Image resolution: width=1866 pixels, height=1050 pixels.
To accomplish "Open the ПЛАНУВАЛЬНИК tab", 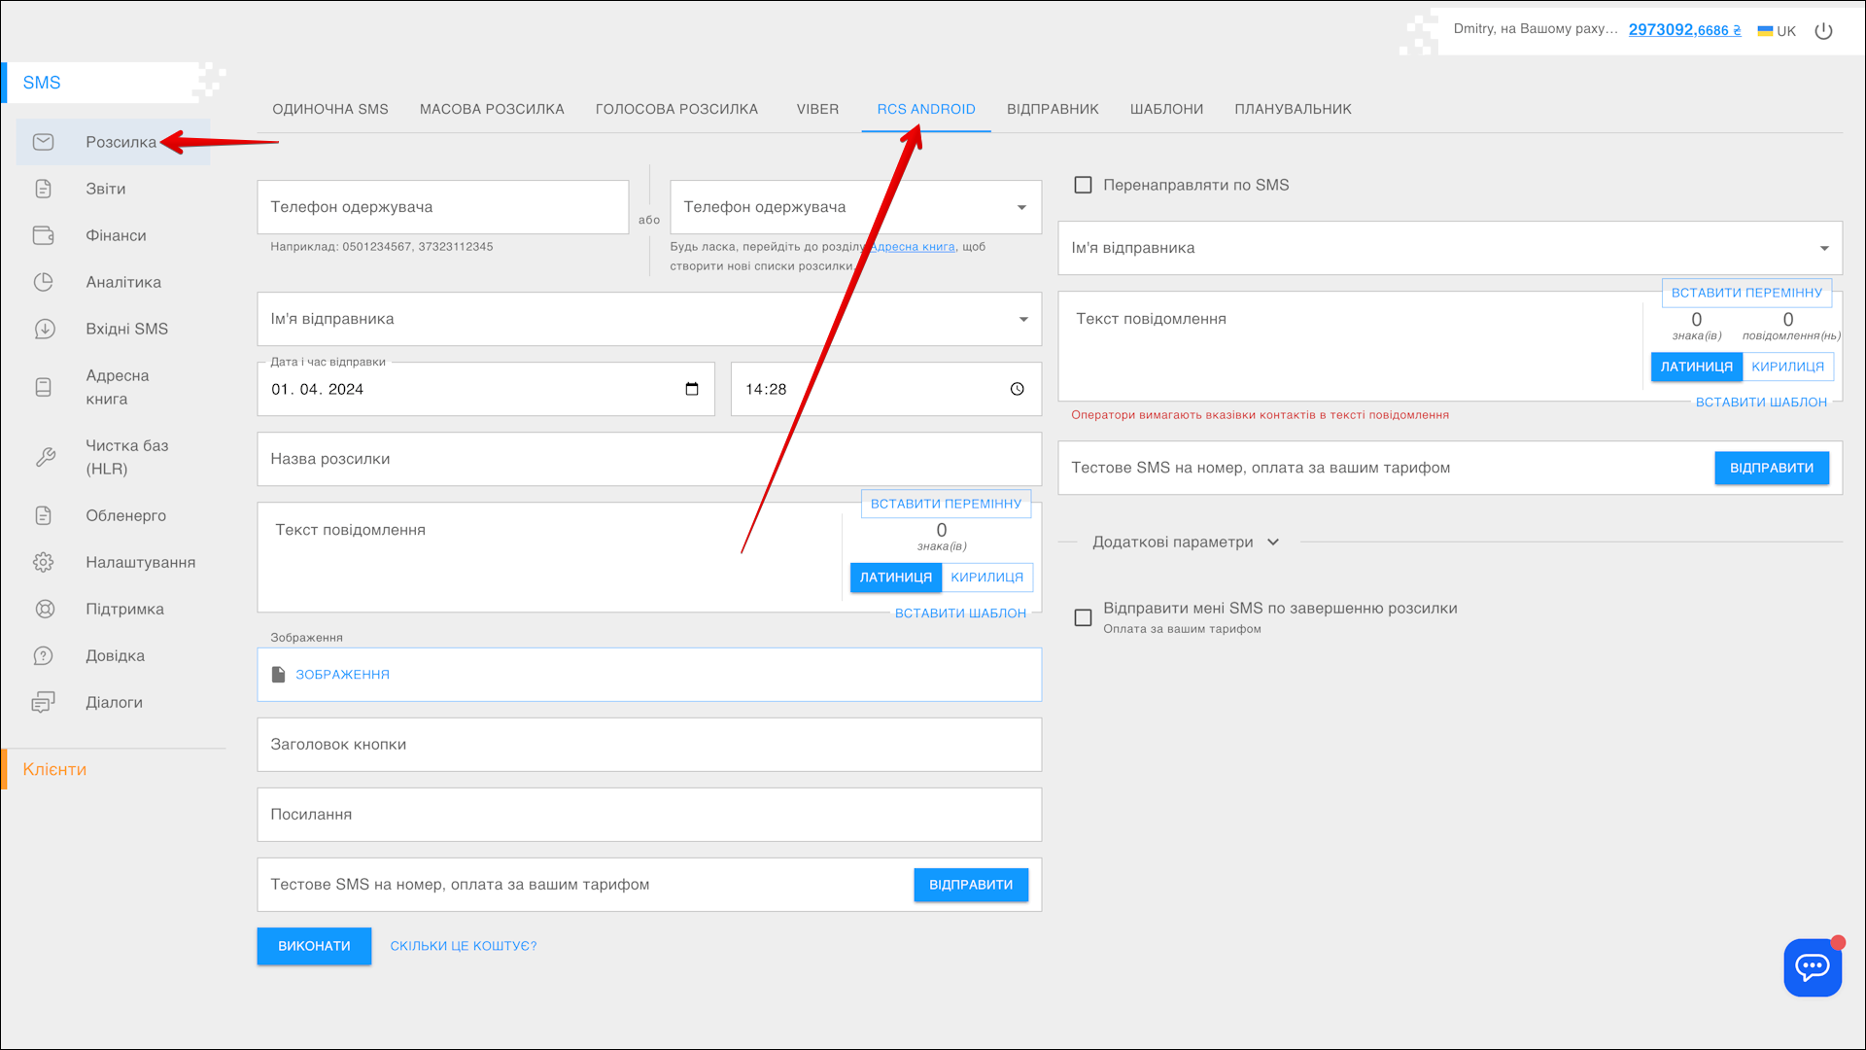I will (x=1293, y=109).
